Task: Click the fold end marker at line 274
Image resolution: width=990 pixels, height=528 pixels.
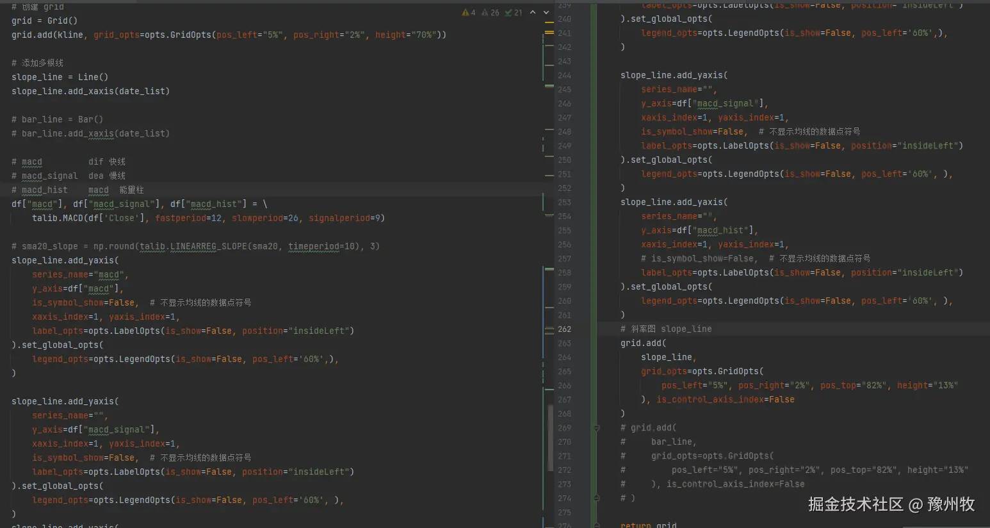Action: pyautogui.click(x=596, y=498)
